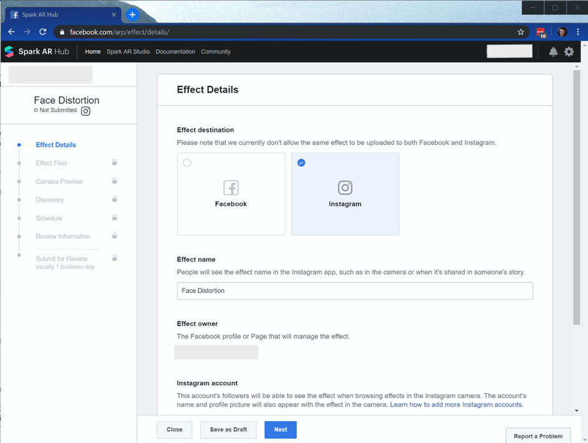Open the notifications bell icon

pos(553,52)
